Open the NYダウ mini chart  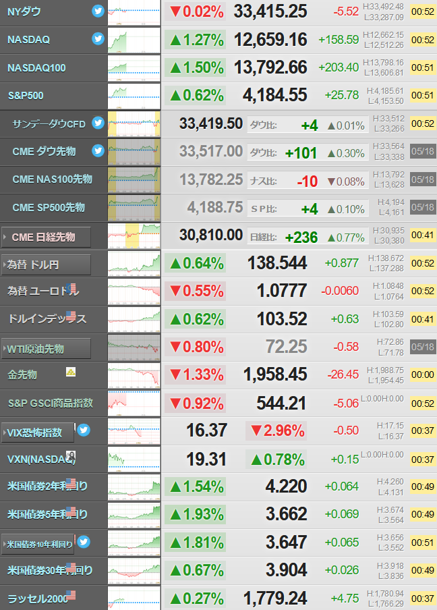(x=134, y=13)
